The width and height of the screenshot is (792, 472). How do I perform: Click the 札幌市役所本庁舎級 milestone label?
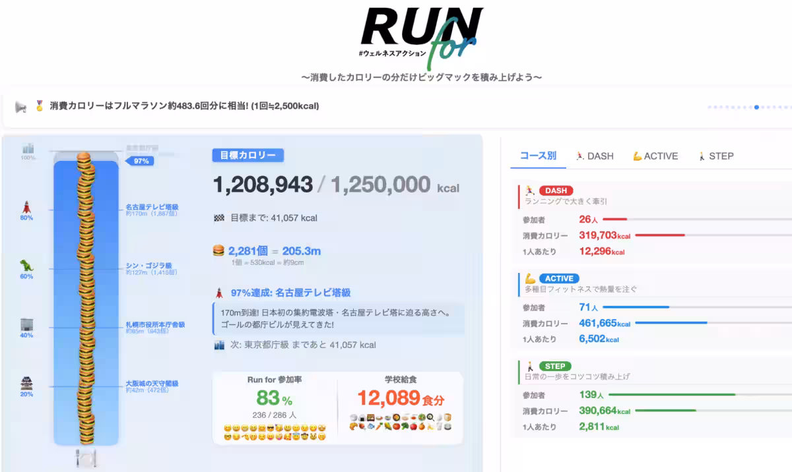[155, 324]
